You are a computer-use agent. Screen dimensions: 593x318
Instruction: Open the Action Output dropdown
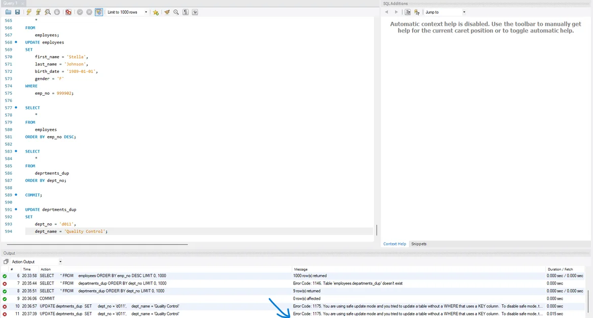[60, 262]
